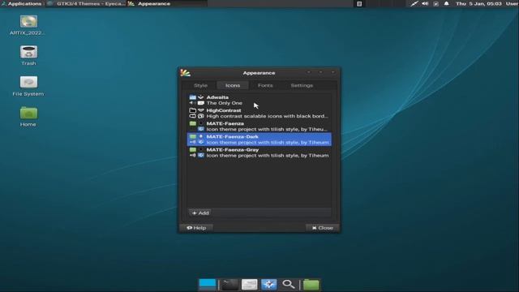Open the Applications menu in the panel
The height and width of the screenshot is (292, 519).
coord(22,3)
